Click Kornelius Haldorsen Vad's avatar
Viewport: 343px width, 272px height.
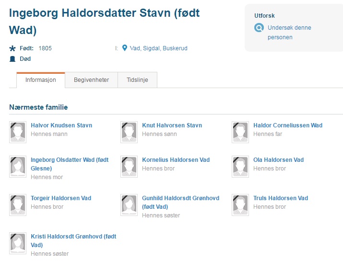tap(129, 167)
